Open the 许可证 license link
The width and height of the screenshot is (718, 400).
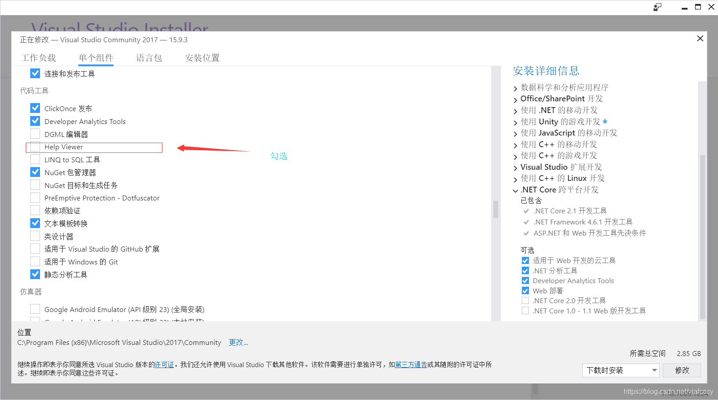click(164, 364)
